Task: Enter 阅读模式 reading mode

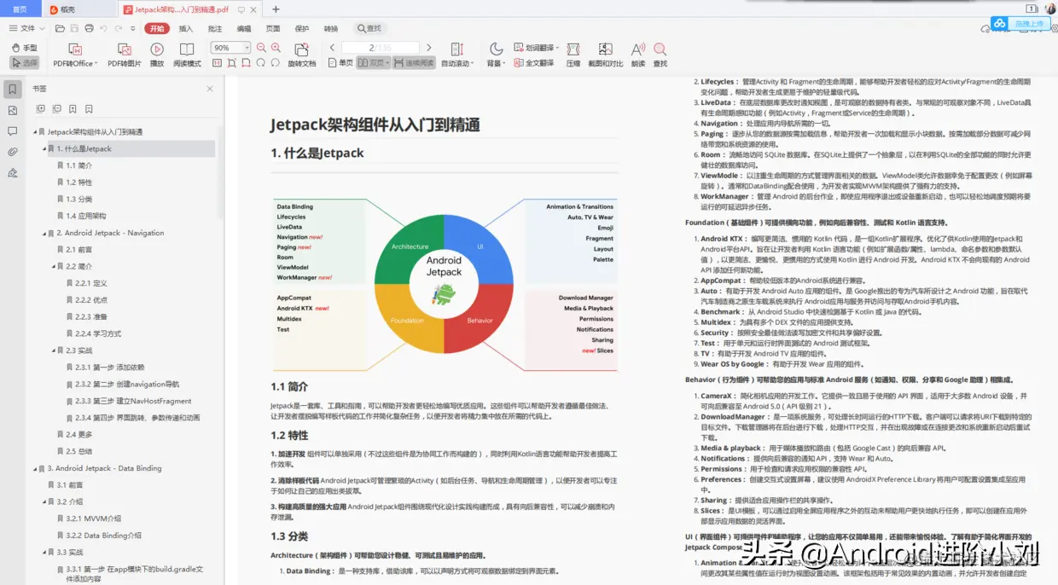Action: click(187, 55)
